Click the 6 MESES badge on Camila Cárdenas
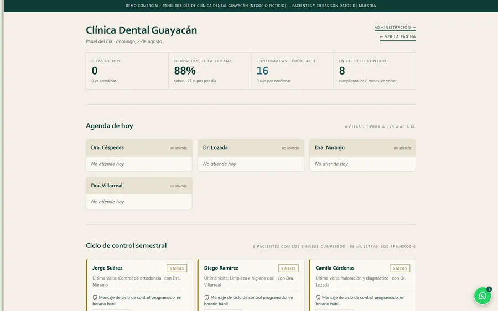The height and width of the screenshot is (311, 498). [400, 268]
